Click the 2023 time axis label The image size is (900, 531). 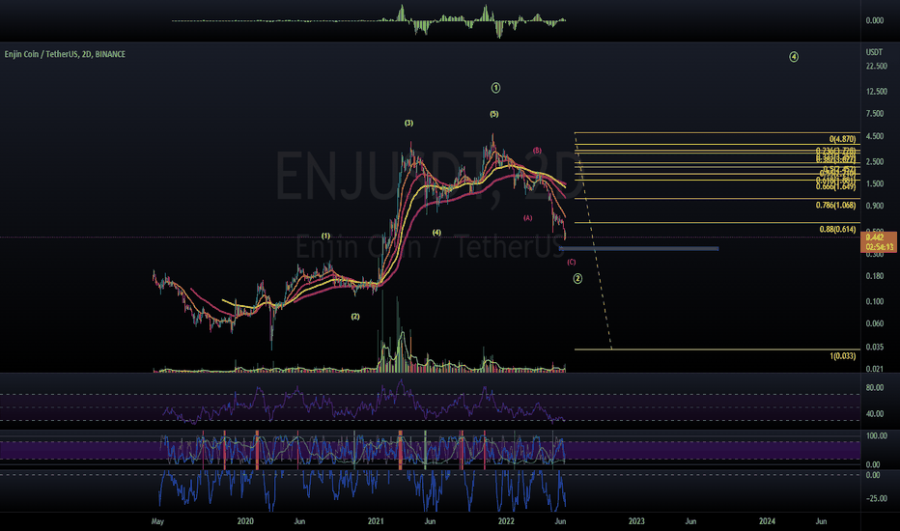click(x=636, y=521)
